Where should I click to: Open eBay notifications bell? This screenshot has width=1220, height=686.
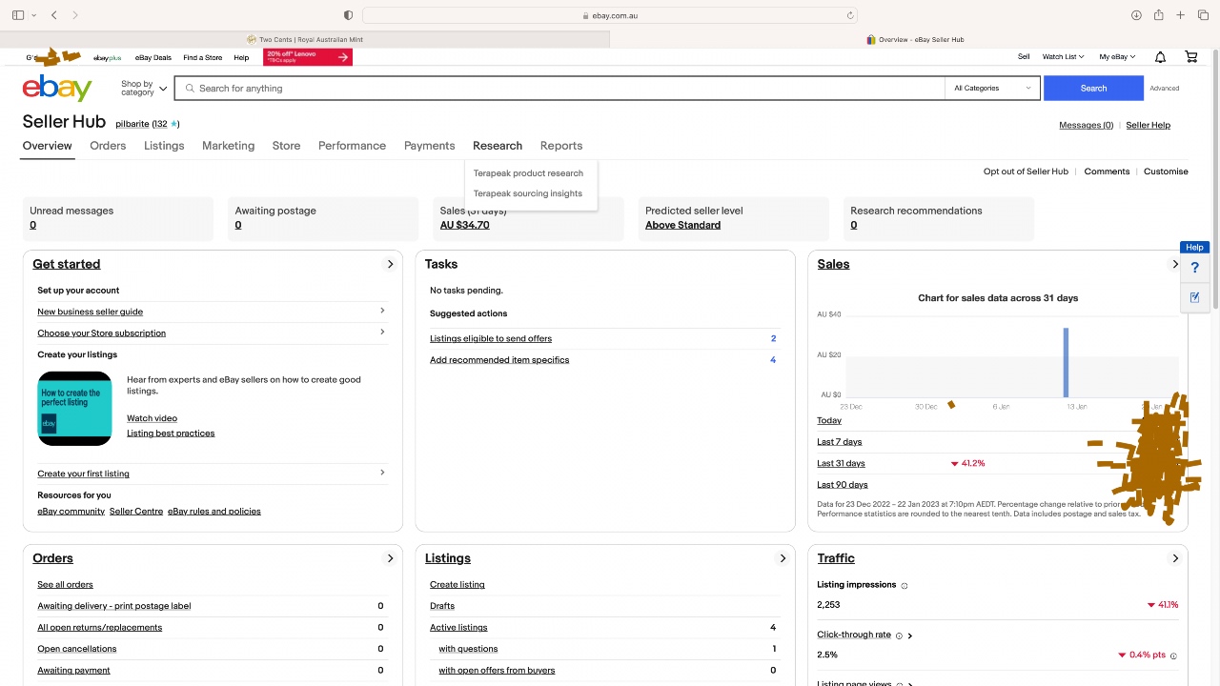tap(1160, 57)
